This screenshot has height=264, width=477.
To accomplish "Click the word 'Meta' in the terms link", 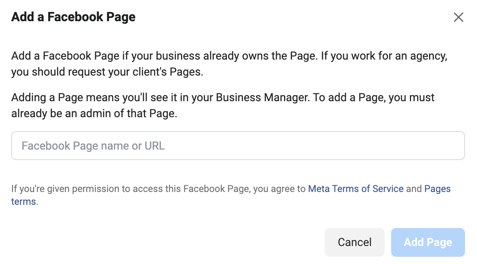I will (x=318, y=189).
